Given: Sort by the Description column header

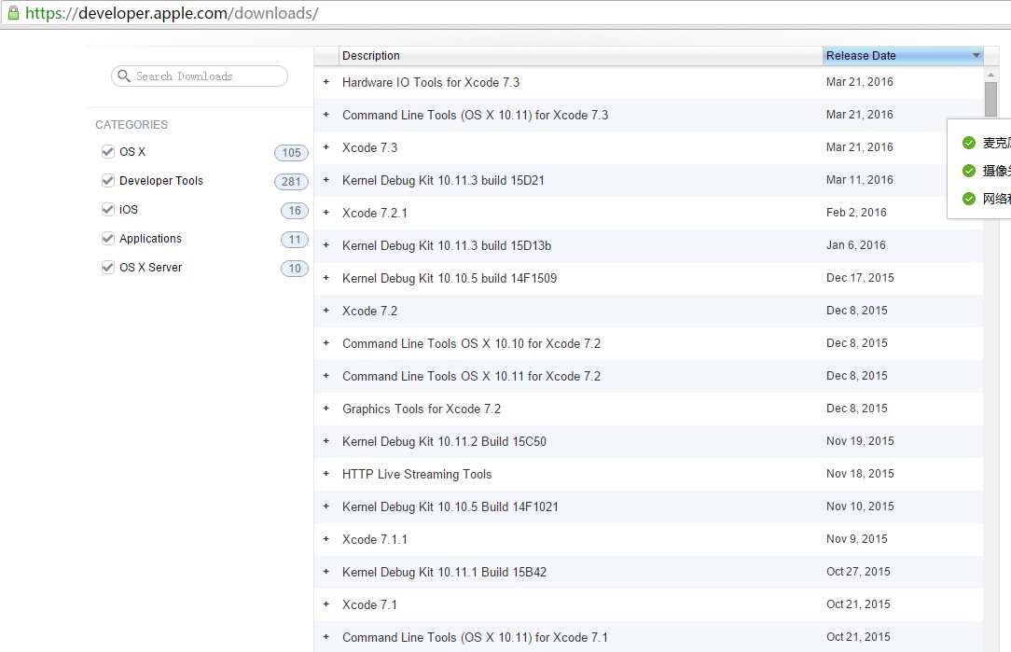Looking at the screenshot, I should [580, 55].
